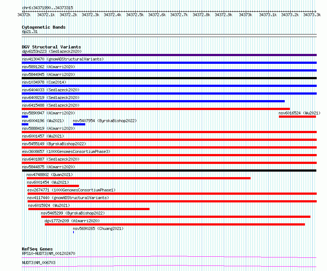Select esv3608657 (1000GenomesConsortiumPhase3) label
Viewport: 327px width, 271px height.
point(66,151)
